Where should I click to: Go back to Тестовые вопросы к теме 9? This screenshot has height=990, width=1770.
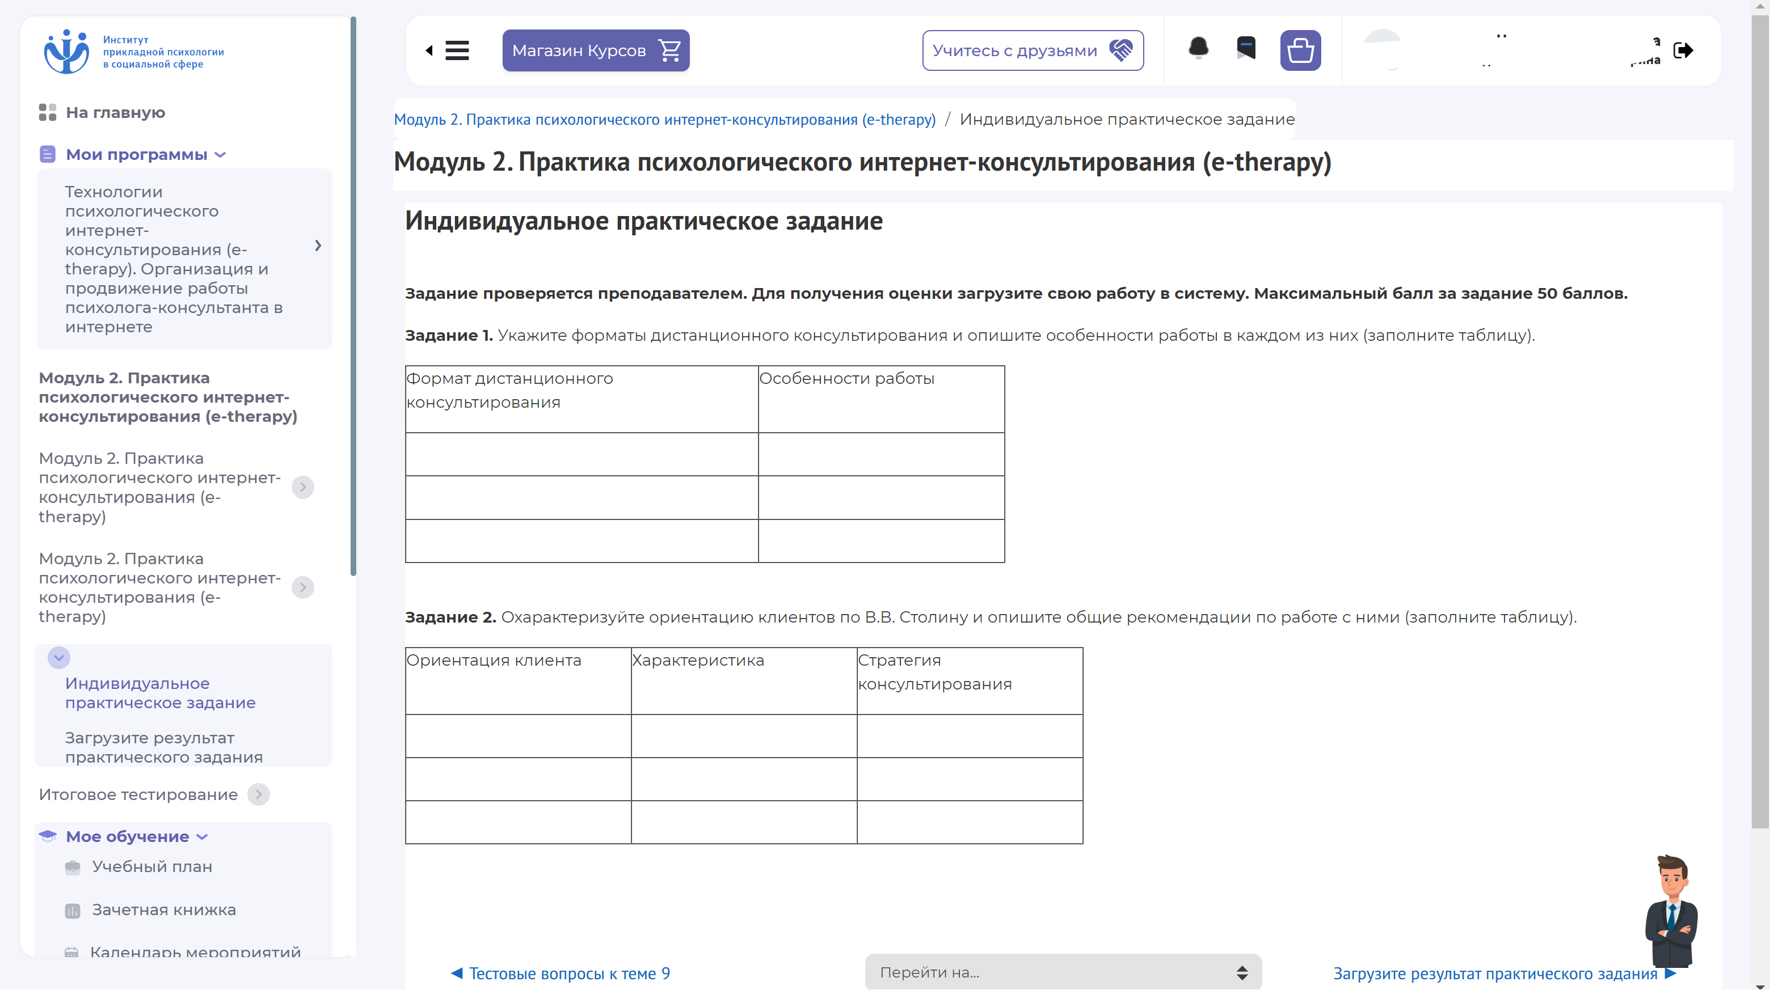pyautogui.click(x=560, y=974)
